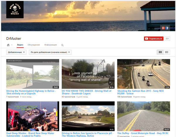Screen dimensions: 176x137
Task: Open Dual Deep Worker submersible video title
Action: 30,134
